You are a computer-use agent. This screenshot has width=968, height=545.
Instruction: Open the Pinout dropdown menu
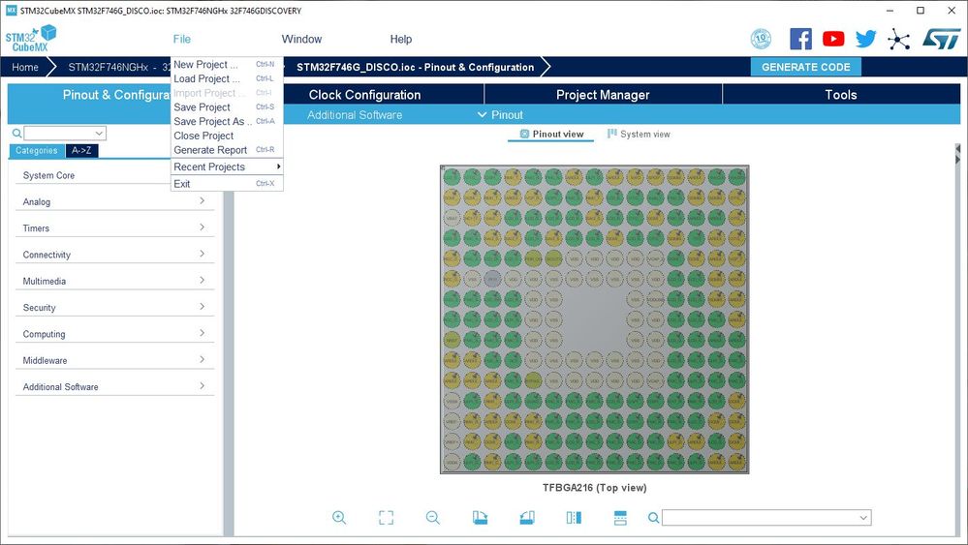[501, 114]
